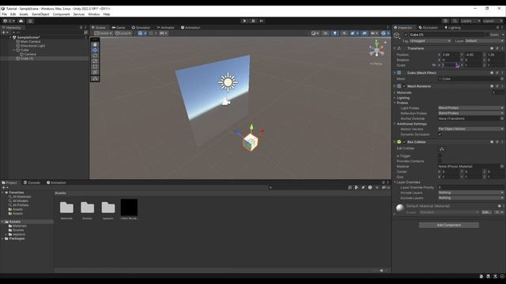Viewport: 506px width, 284px height.
Task: Open the Tag dropdown showing Untagged
Action: coord(430,41)
